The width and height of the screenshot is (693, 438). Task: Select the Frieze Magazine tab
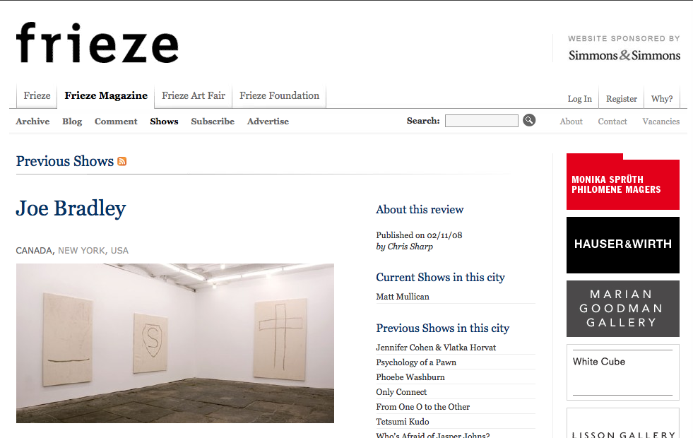coord(106,95)
